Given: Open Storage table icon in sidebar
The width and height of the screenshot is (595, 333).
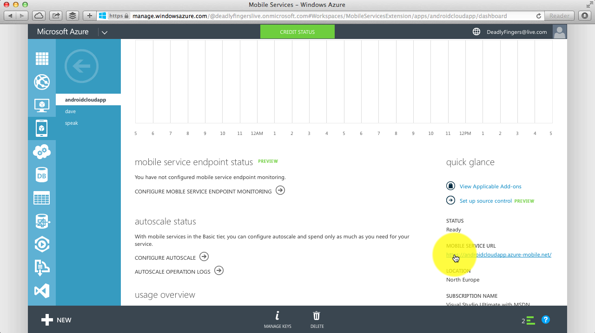Looking at the screenshot, I should tap(42, 198).
